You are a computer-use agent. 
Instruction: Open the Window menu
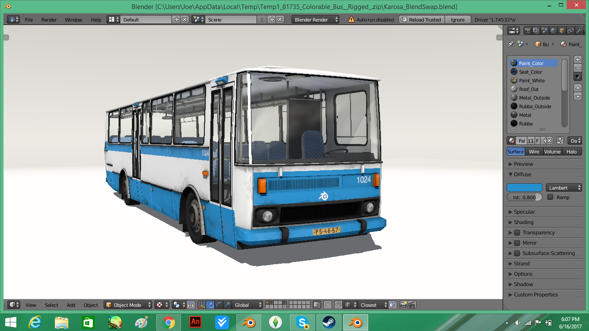[x=74, y=20]
